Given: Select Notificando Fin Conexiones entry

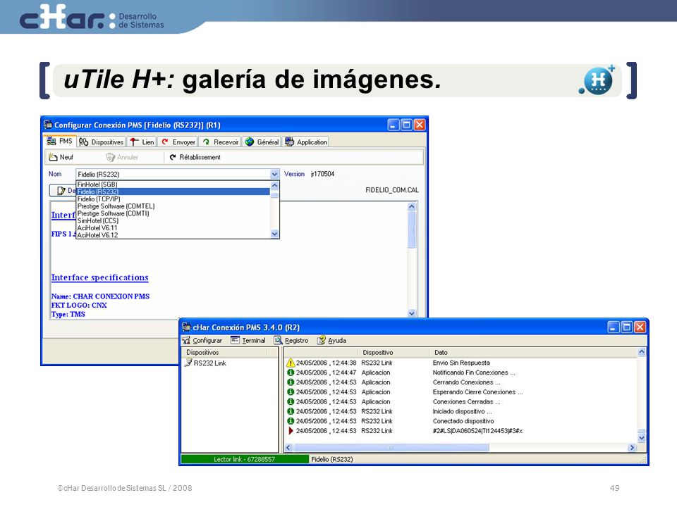Looking at the screenshot, I should click(474, 373).
